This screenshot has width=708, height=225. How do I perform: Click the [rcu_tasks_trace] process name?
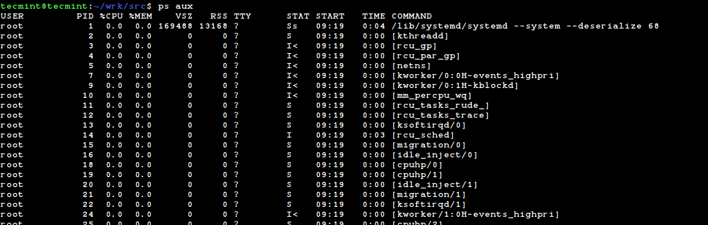440,115
